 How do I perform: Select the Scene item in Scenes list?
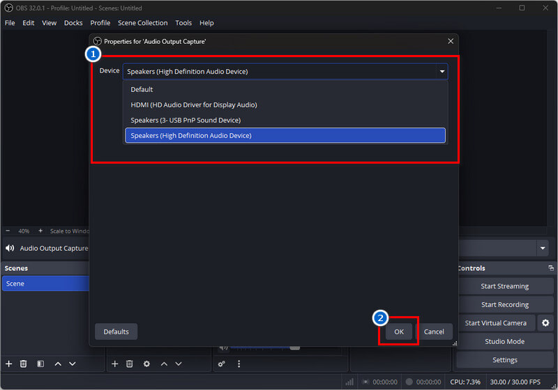45,283
